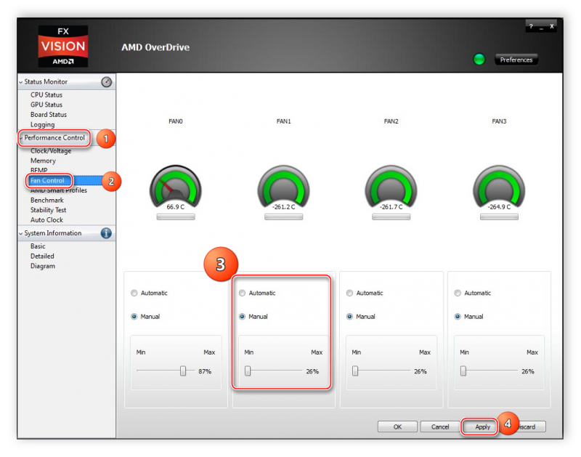Click the FAN3 speed slider handle
The image size is (581, 457).
point(463,371)
